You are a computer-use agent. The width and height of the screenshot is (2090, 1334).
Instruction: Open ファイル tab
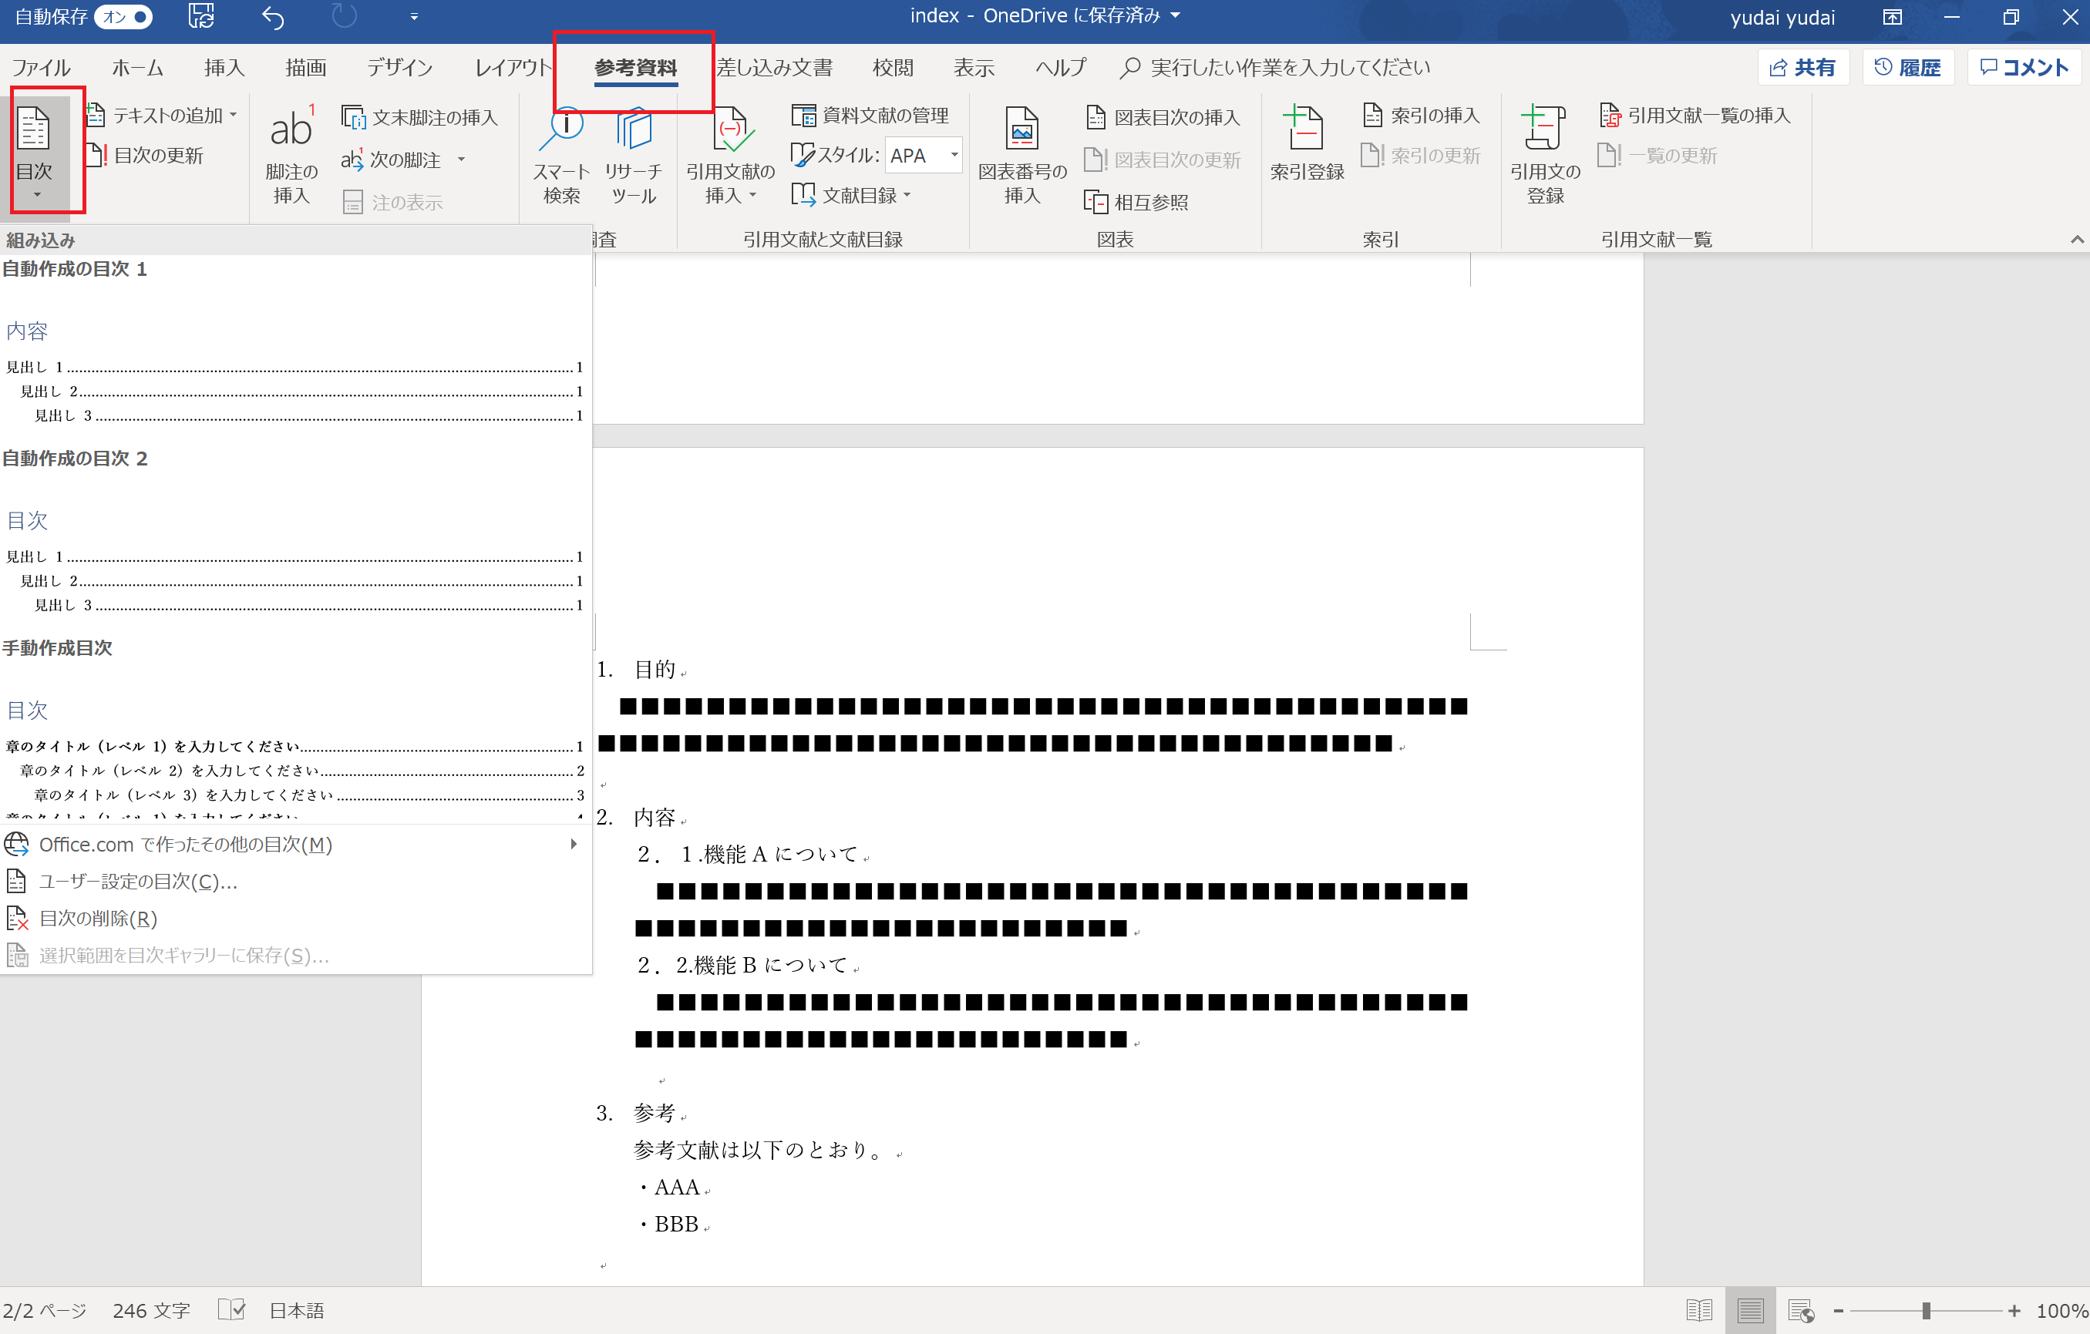(x=42, y=68)
